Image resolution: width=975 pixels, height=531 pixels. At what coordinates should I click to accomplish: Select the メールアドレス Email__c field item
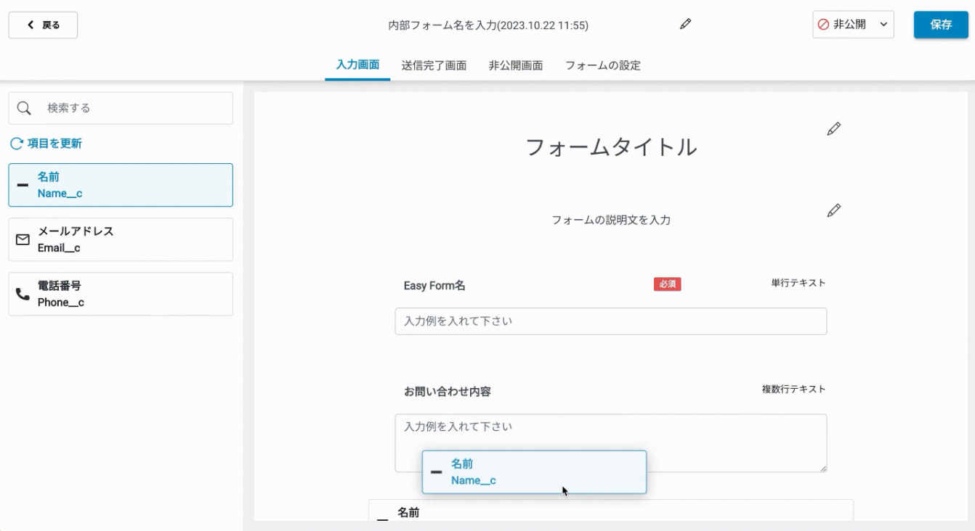[121, 239]
